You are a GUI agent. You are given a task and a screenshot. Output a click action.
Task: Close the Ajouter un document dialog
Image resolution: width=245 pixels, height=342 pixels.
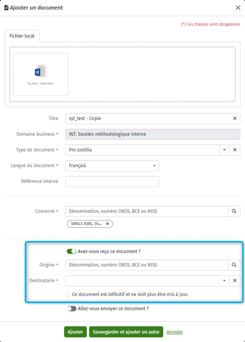pos(238,8)
